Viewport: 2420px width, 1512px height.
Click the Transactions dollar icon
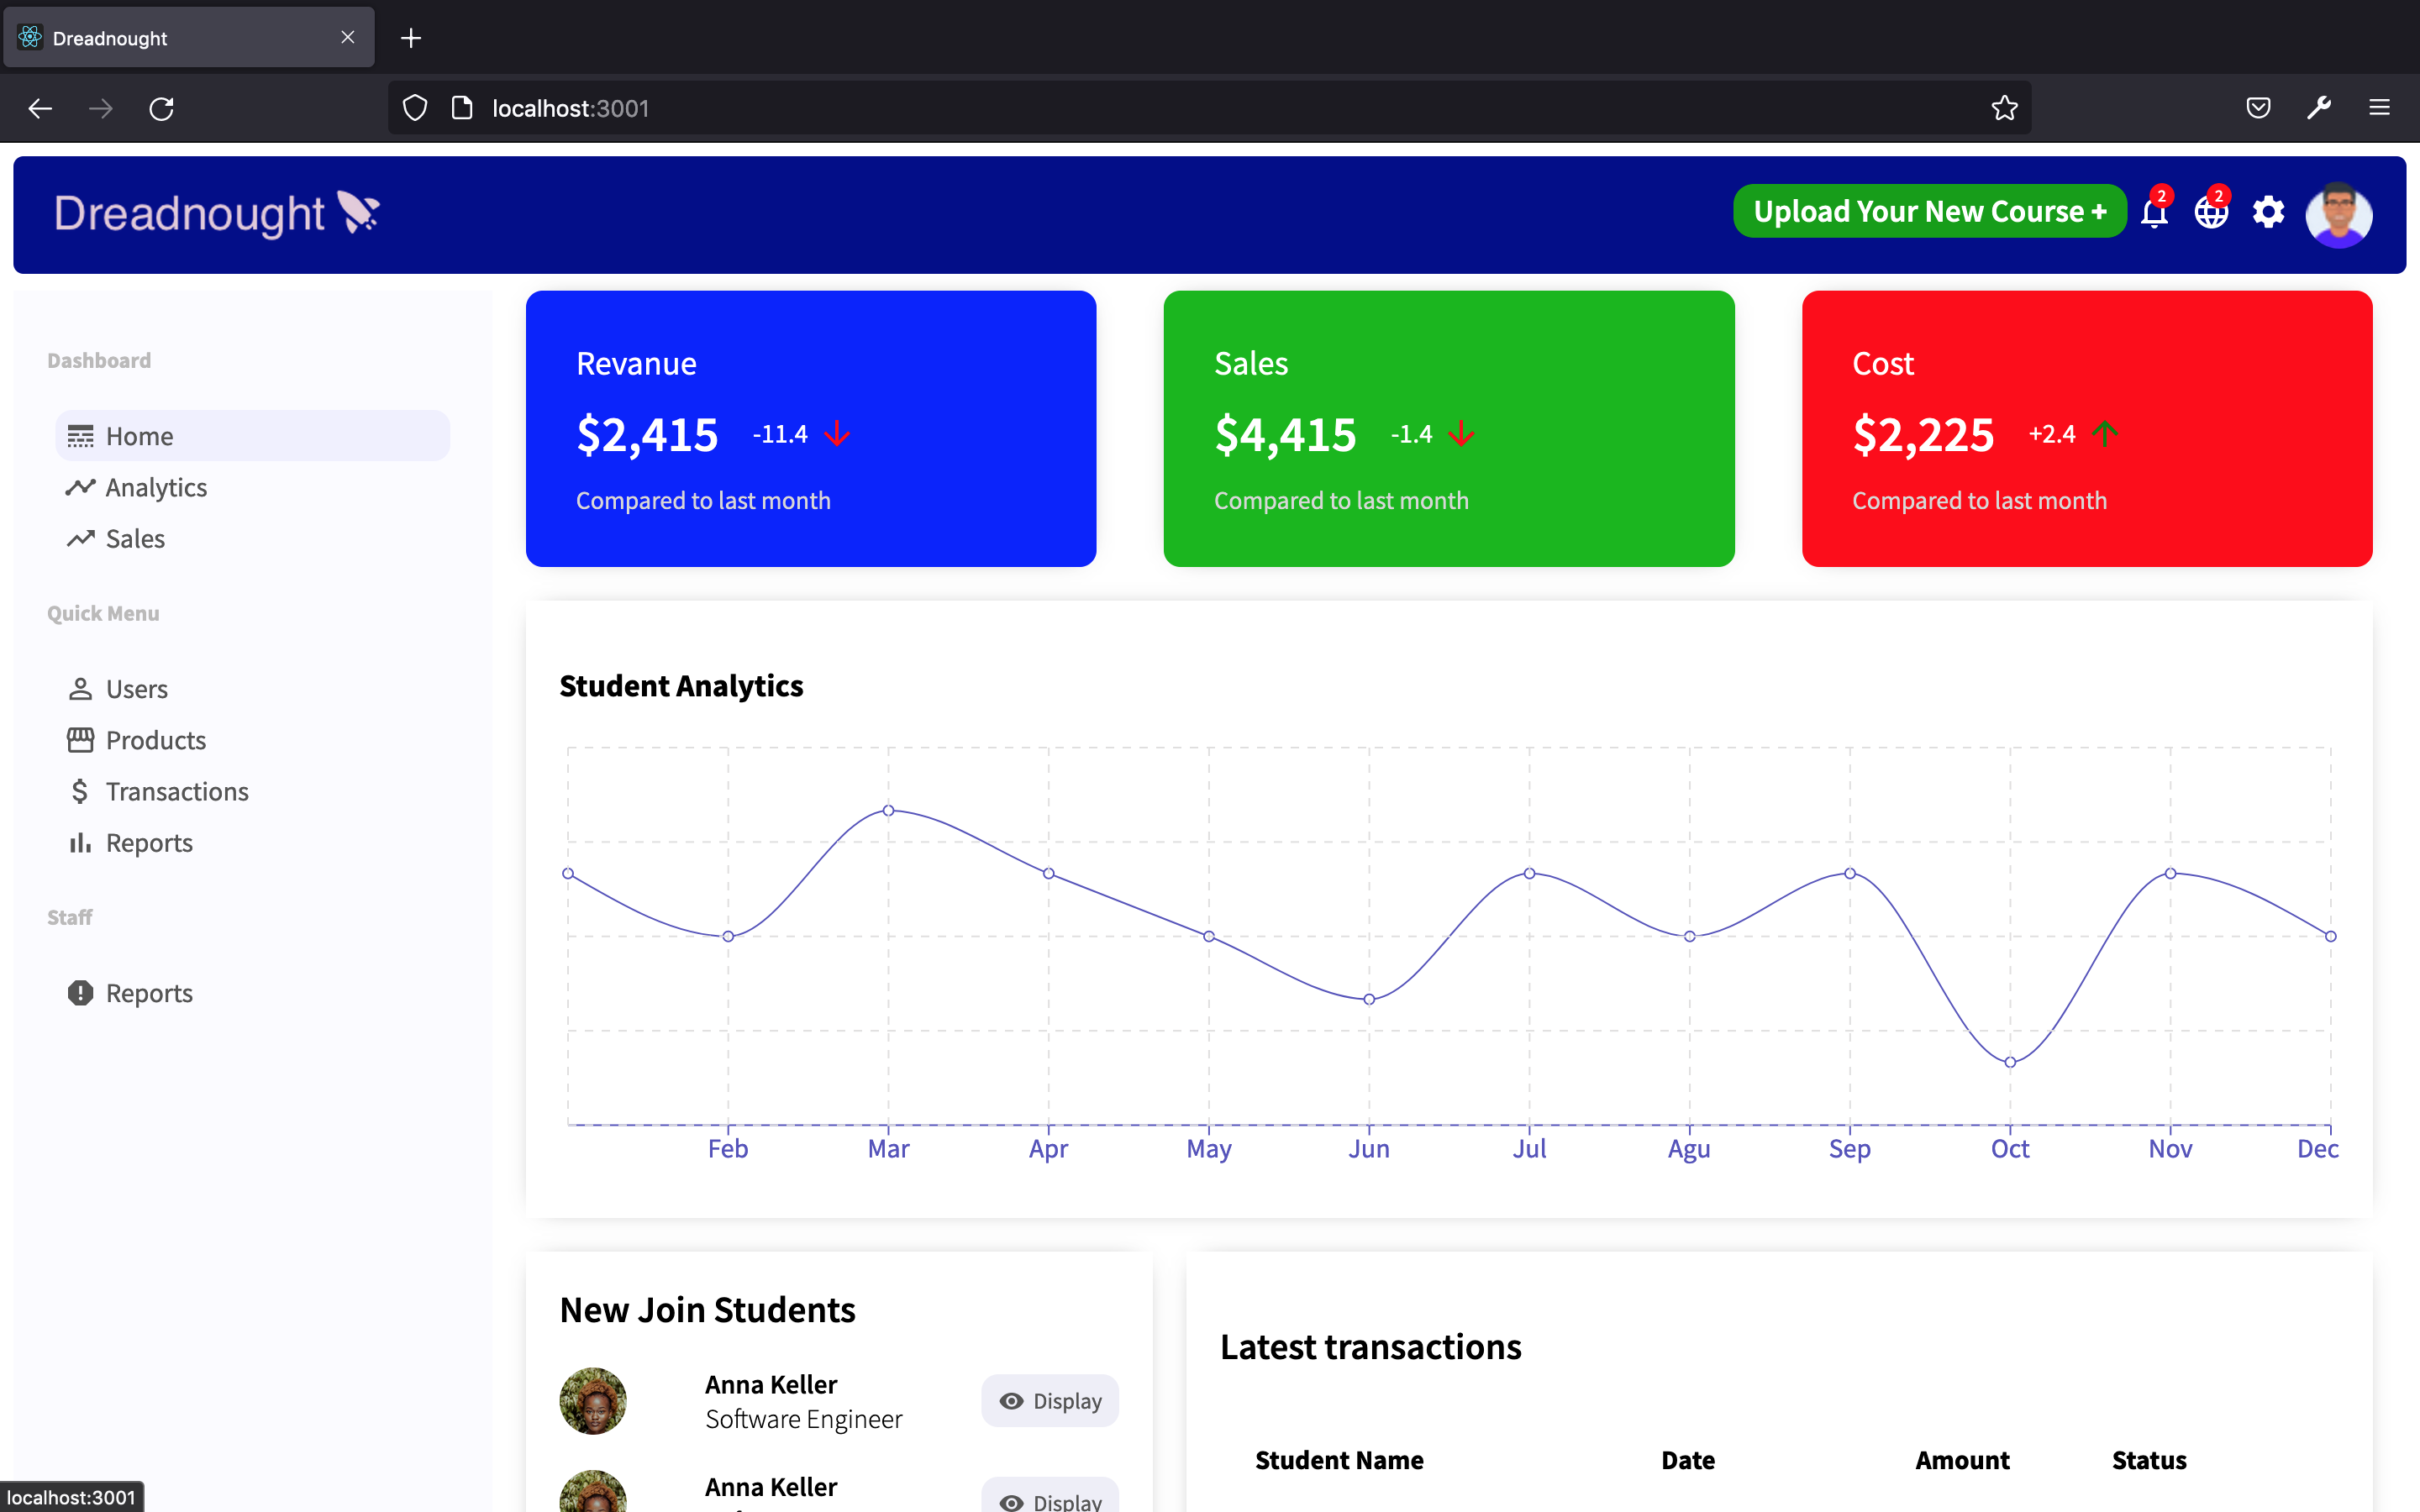[81, 791]
